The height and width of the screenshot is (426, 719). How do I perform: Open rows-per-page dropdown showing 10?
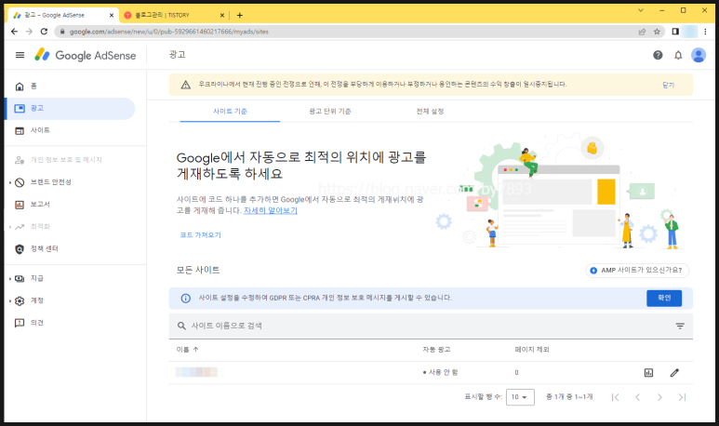[x=520, y=397]
